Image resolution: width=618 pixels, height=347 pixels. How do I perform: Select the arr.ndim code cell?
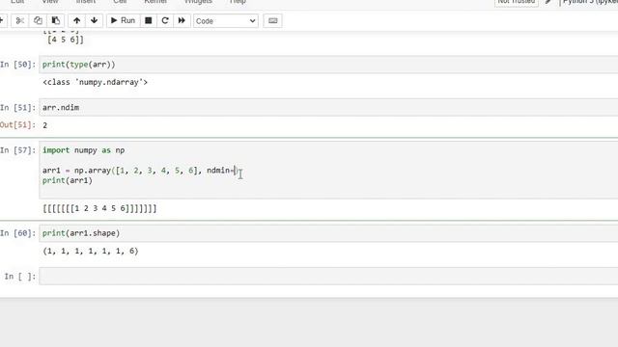tap(328, 107)
